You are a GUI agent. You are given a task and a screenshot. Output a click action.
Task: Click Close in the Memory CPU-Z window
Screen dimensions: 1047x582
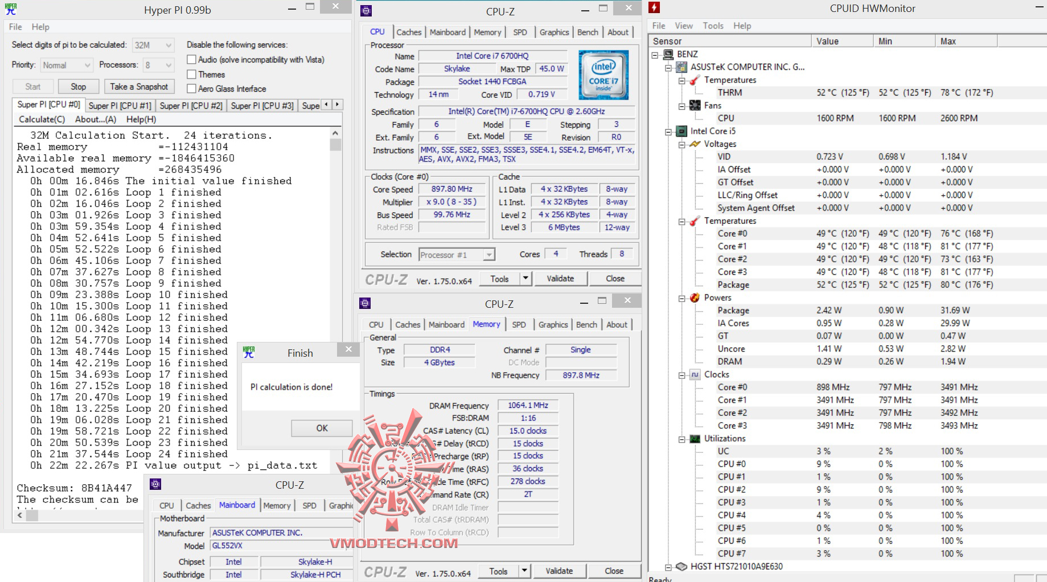click(614, 571)
